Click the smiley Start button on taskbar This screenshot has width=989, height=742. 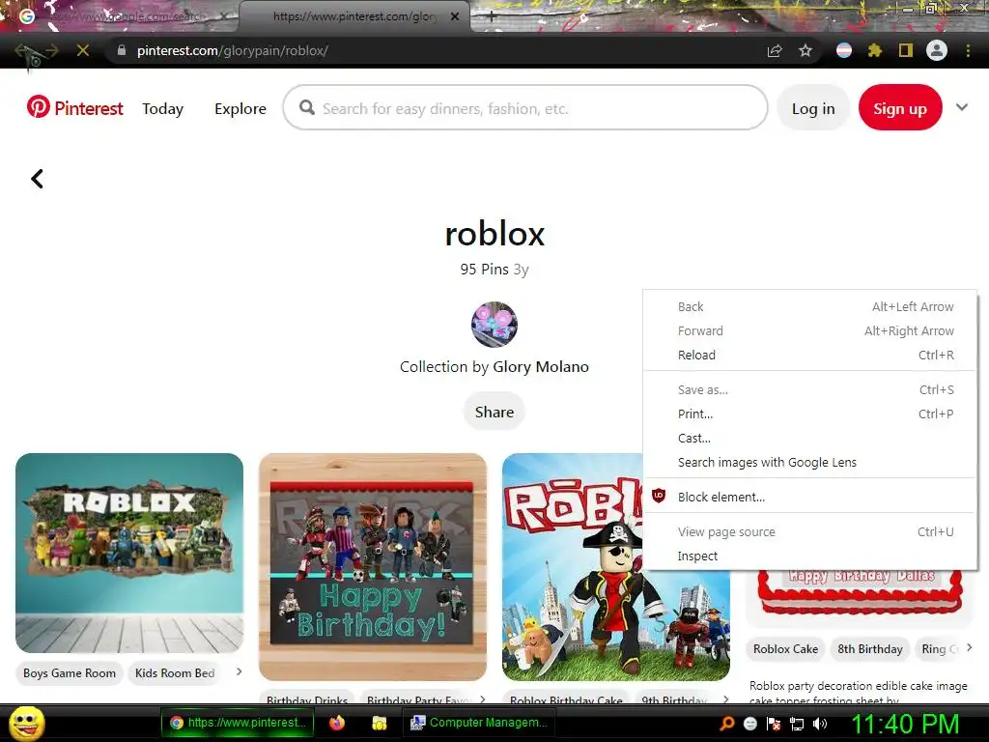27,724
